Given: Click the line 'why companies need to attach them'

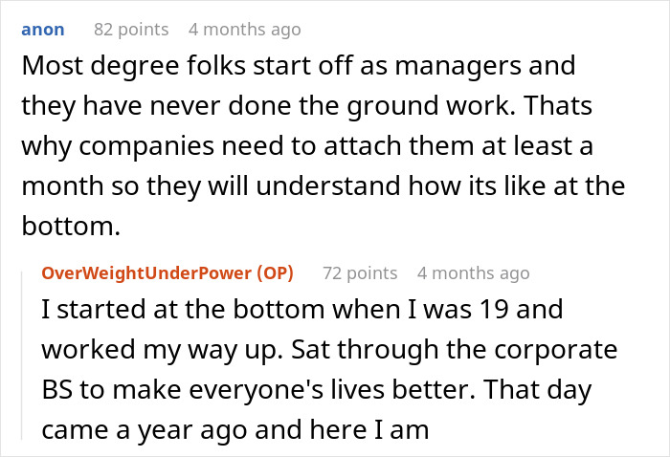Looking at the screenshot, I should (307, 146).
